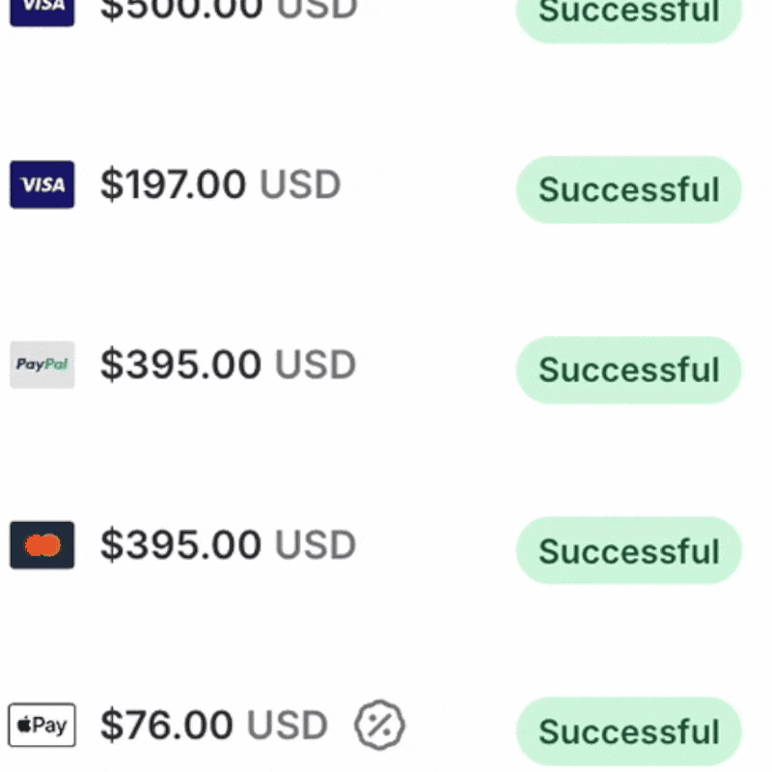The height and width of the screenshot is (772, 772).
Task: Click the USD label next to $76.00
Action: point(288,726)
